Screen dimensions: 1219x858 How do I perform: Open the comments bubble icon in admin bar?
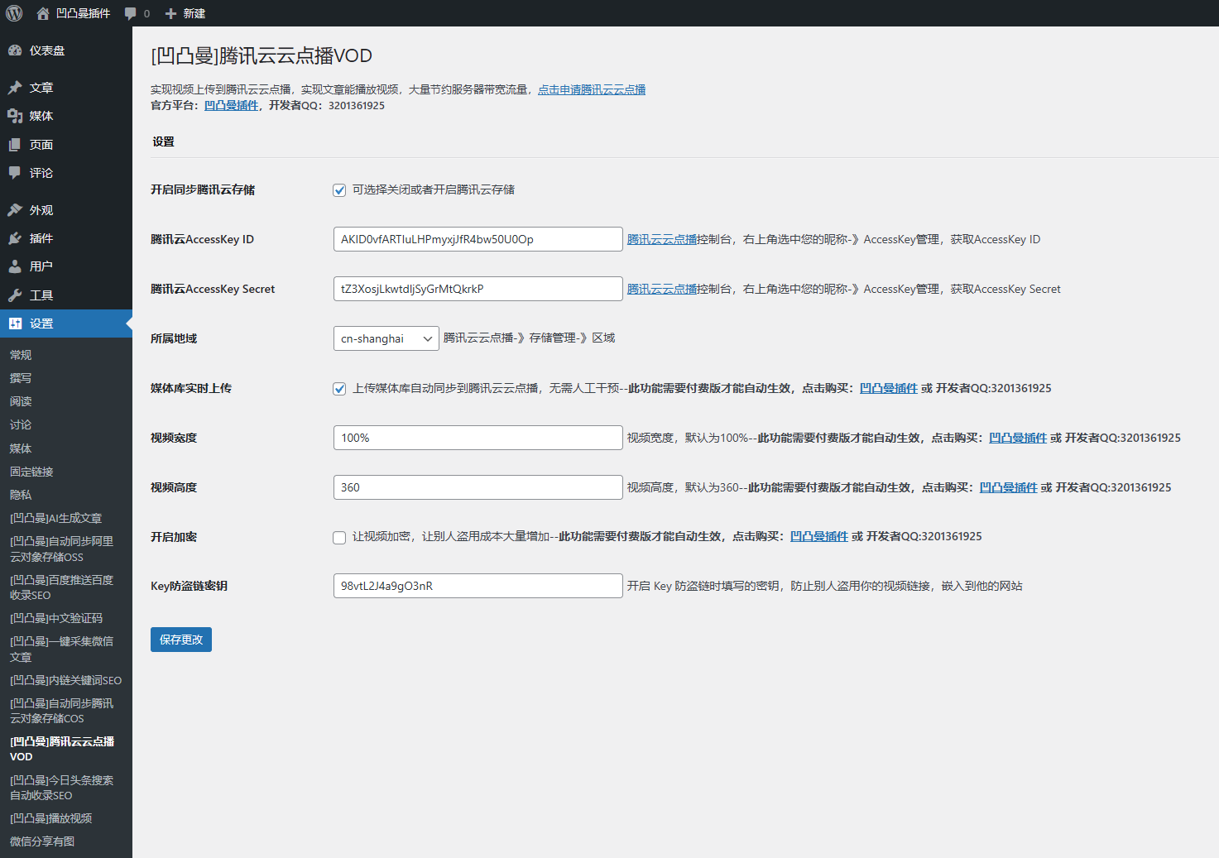(x=130, y=13)
